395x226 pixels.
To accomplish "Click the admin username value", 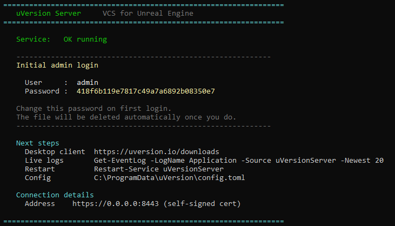I will click(88, 83).
